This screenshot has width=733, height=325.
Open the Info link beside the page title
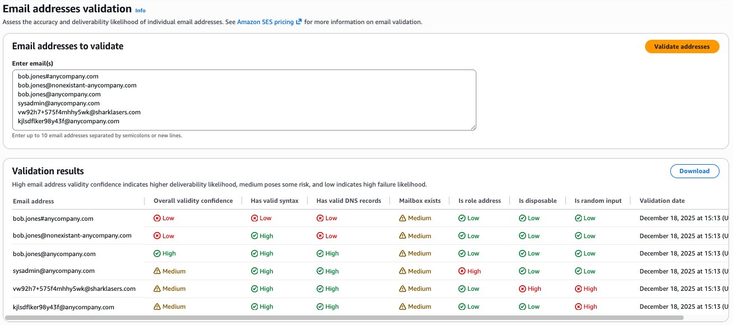[x=140, y=10]
